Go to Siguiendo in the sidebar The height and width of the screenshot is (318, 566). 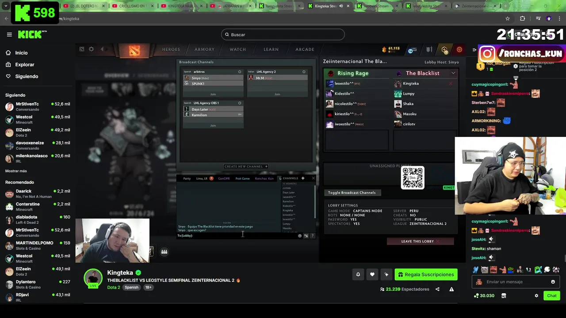(x=27, y=76)
